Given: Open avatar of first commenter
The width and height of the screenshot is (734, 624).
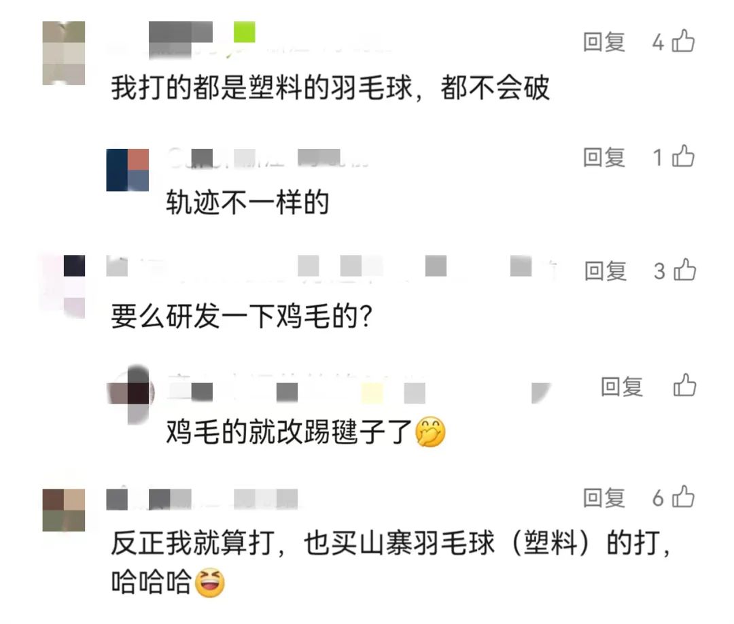Looking at the screenshot, I should click(x=64, y=53).
